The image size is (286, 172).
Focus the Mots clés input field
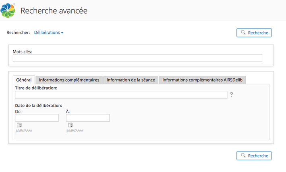pos(137,58)
